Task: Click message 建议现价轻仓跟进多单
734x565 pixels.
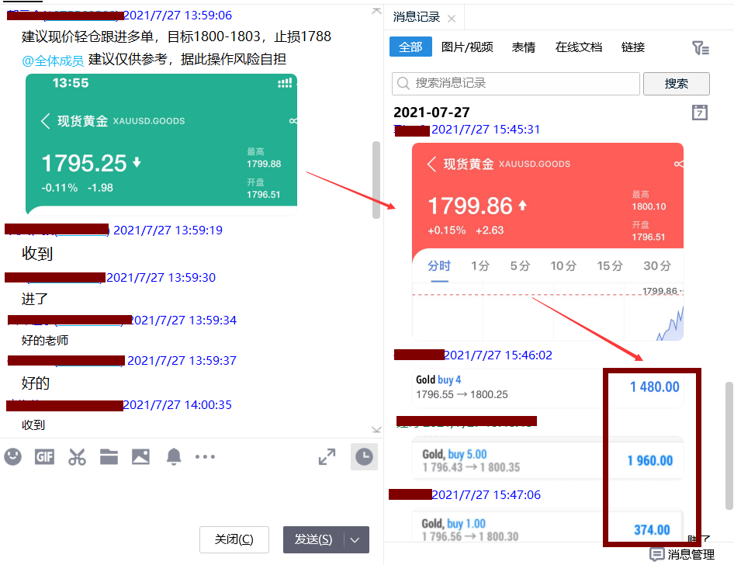Action: [x=176, y=36]
